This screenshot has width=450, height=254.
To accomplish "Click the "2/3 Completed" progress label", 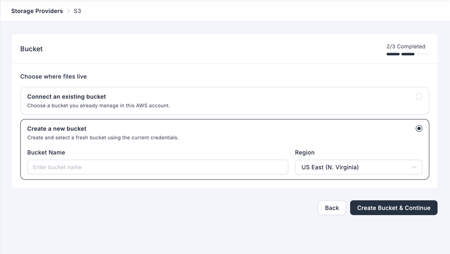I will 406,46.
